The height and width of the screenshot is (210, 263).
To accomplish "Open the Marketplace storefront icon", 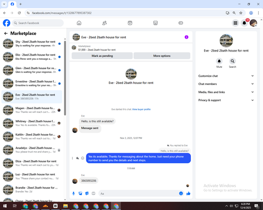I will [x=155, y=23].
